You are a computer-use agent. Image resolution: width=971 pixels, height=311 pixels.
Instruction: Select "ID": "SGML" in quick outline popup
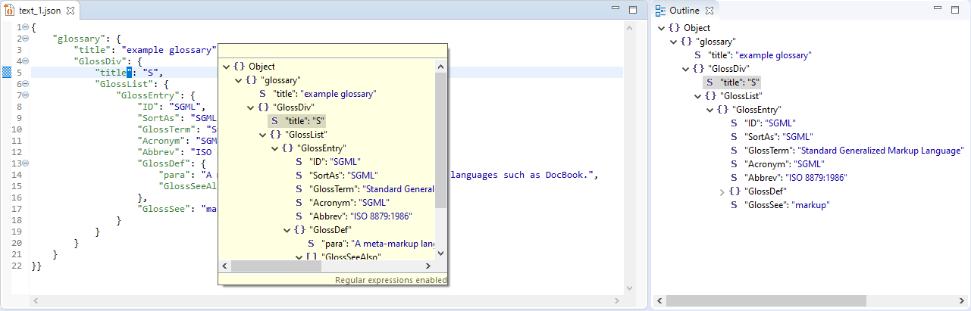pyautogui.click(x=334, y=162)
